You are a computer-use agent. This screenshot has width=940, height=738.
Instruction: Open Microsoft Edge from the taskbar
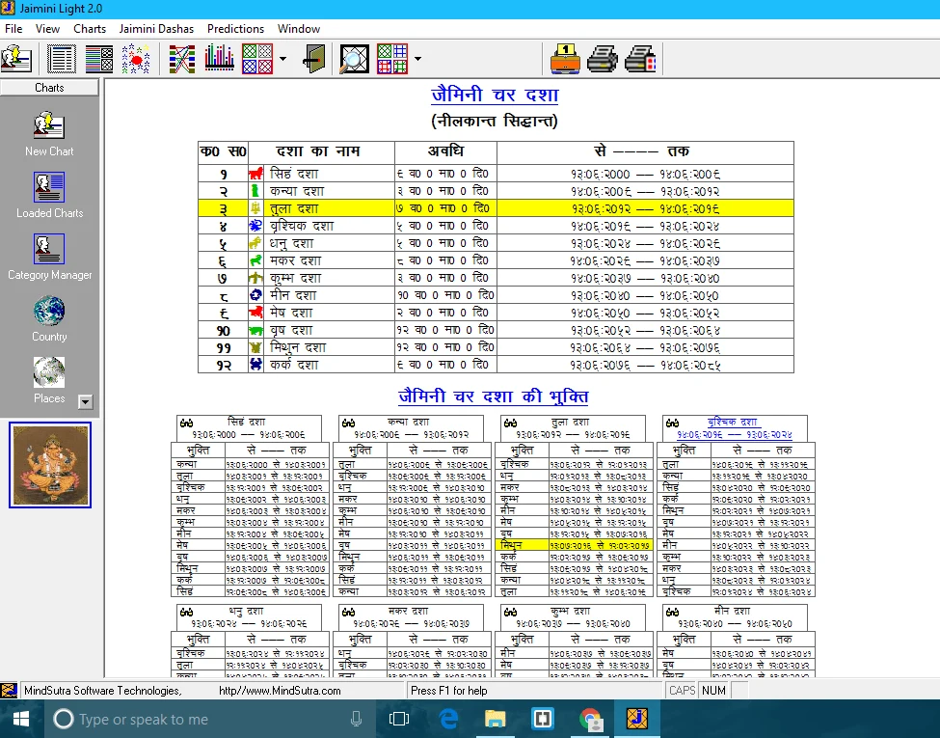coord(448,719)
